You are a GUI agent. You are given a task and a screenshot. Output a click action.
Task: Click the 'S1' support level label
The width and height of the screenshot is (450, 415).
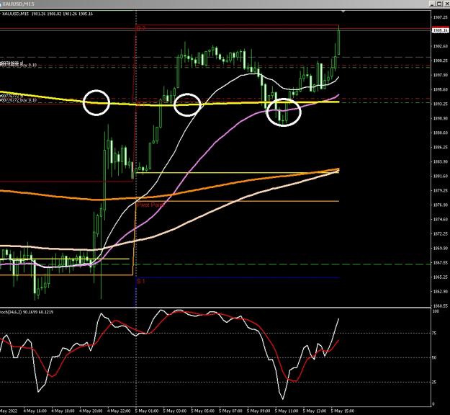pos(140,281)
